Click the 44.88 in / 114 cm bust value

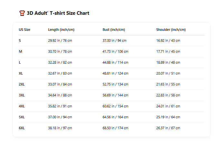click(115, 62)
